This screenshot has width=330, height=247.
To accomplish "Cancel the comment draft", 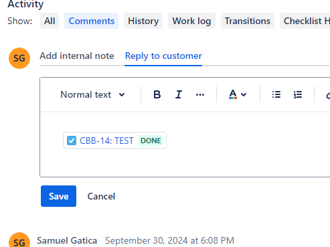I will pos(101,196).
